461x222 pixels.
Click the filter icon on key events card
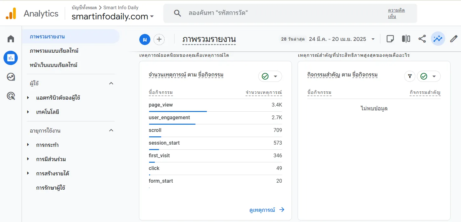(410, 76)
